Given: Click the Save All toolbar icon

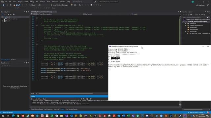Looking at the screenshot, I should tap(19, 5).
